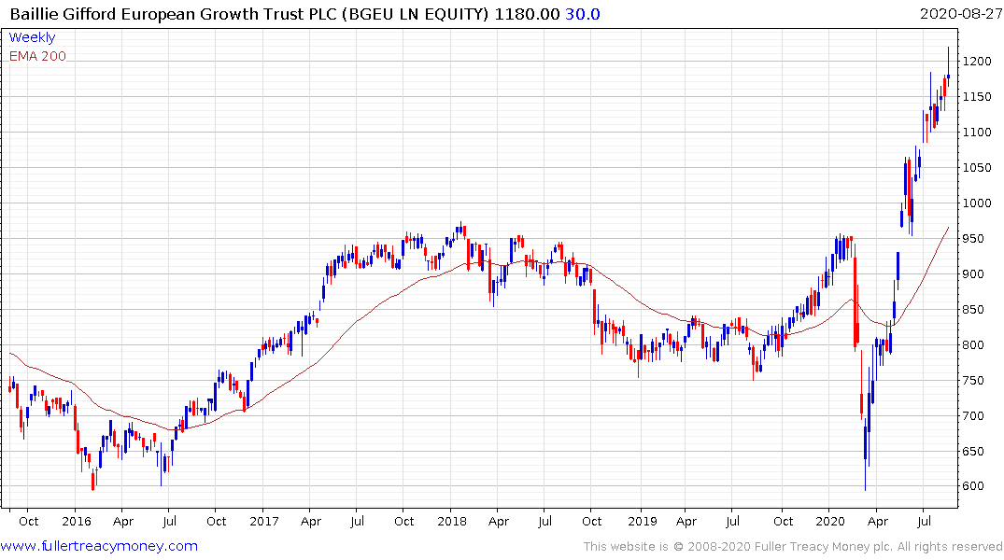Select the chart title 'Baillie Gifford European Growth Trust PLC'
The height and width of the screenshot is (560, 1004).
coord(174,14)
